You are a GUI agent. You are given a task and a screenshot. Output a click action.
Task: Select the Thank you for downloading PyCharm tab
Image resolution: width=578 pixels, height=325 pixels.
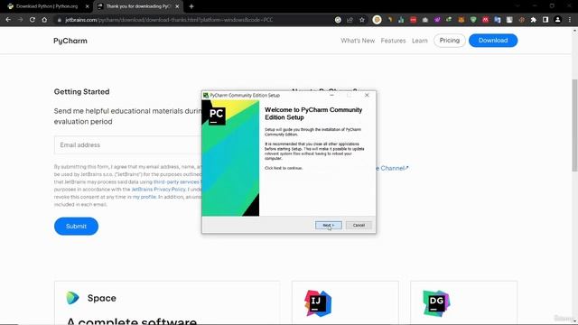coord(137,6)
